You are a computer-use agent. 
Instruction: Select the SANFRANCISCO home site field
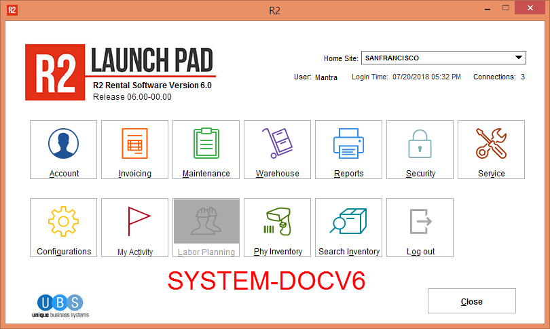443,58
